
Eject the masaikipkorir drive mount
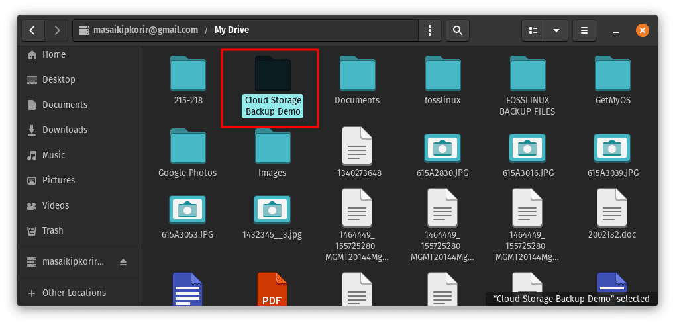click(x=123, y=262)
